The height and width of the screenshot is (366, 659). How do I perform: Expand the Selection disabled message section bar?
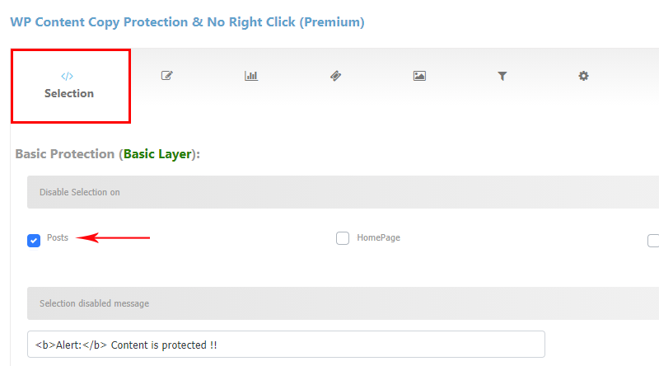tap(343, 303)
